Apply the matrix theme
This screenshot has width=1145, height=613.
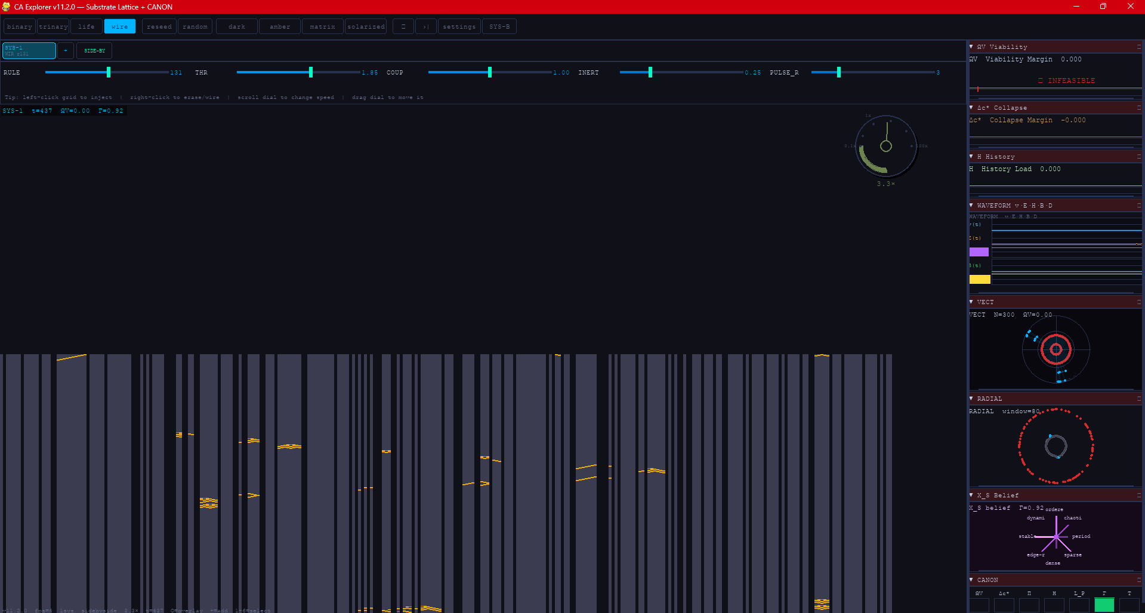323,27
